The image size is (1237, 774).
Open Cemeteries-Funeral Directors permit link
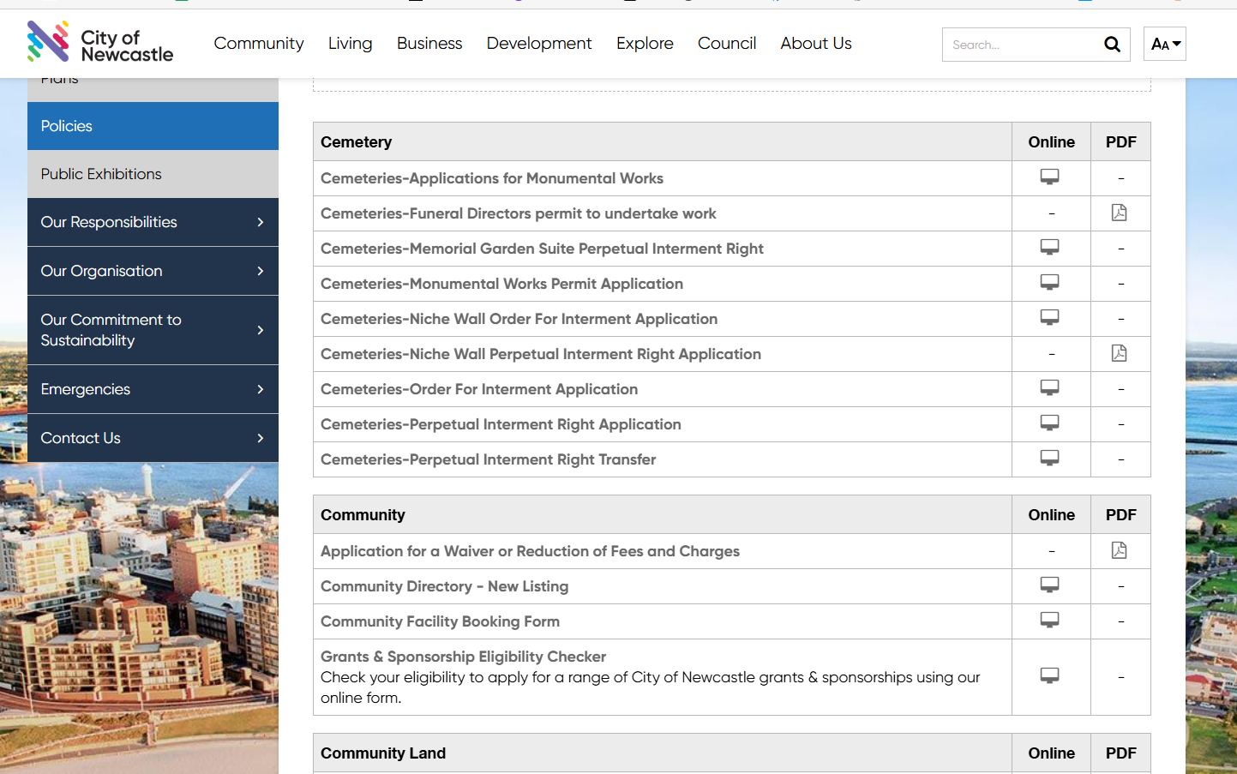point(519,213)
